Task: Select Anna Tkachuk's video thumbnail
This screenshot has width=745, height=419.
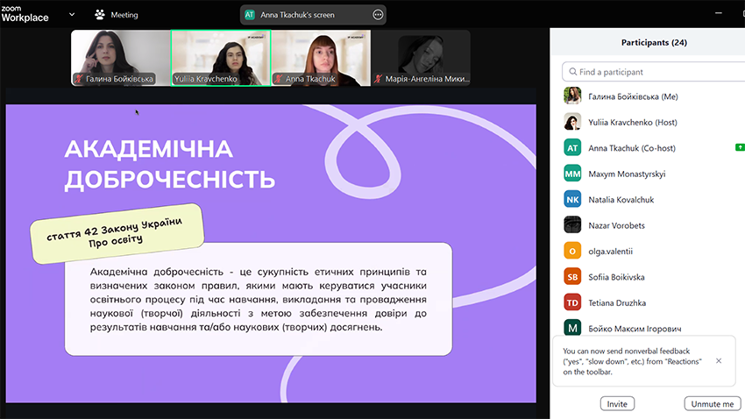Action: (x=321, y=58)
